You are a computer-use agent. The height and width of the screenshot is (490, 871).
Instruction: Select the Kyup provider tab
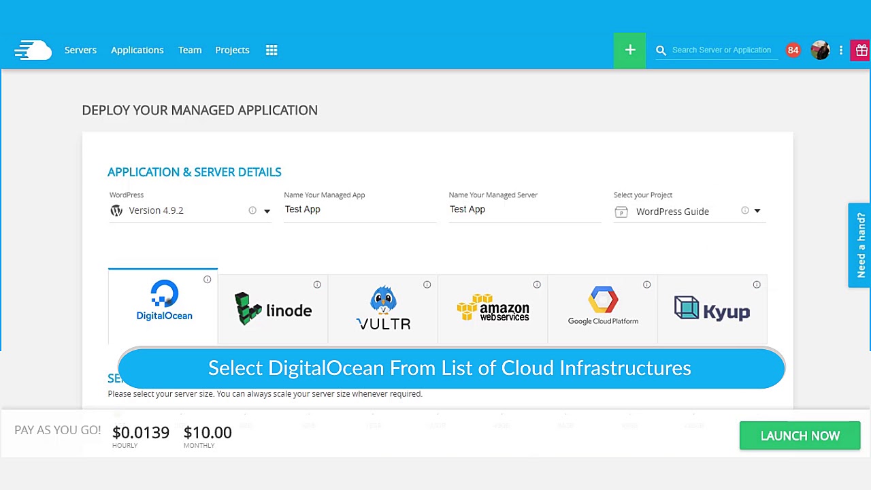tap(712, 310)
